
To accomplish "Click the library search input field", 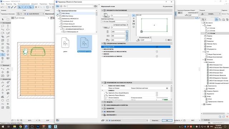I will [x=80, y=6].
